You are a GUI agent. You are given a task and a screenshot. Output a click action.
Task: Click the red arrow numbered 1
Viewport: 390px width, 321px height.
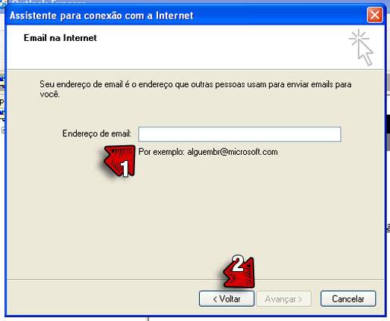tap(119, 161)
